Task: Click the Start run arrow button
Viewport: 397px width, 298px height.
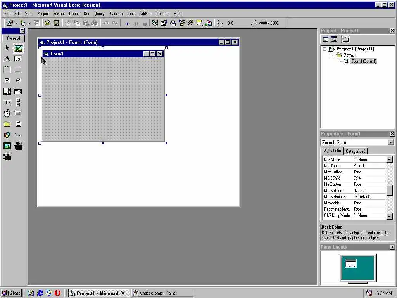Action: pos(127,24)
